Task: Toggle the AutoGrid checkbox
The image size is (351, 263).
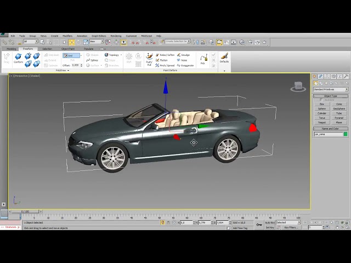Action: [321, 100]
